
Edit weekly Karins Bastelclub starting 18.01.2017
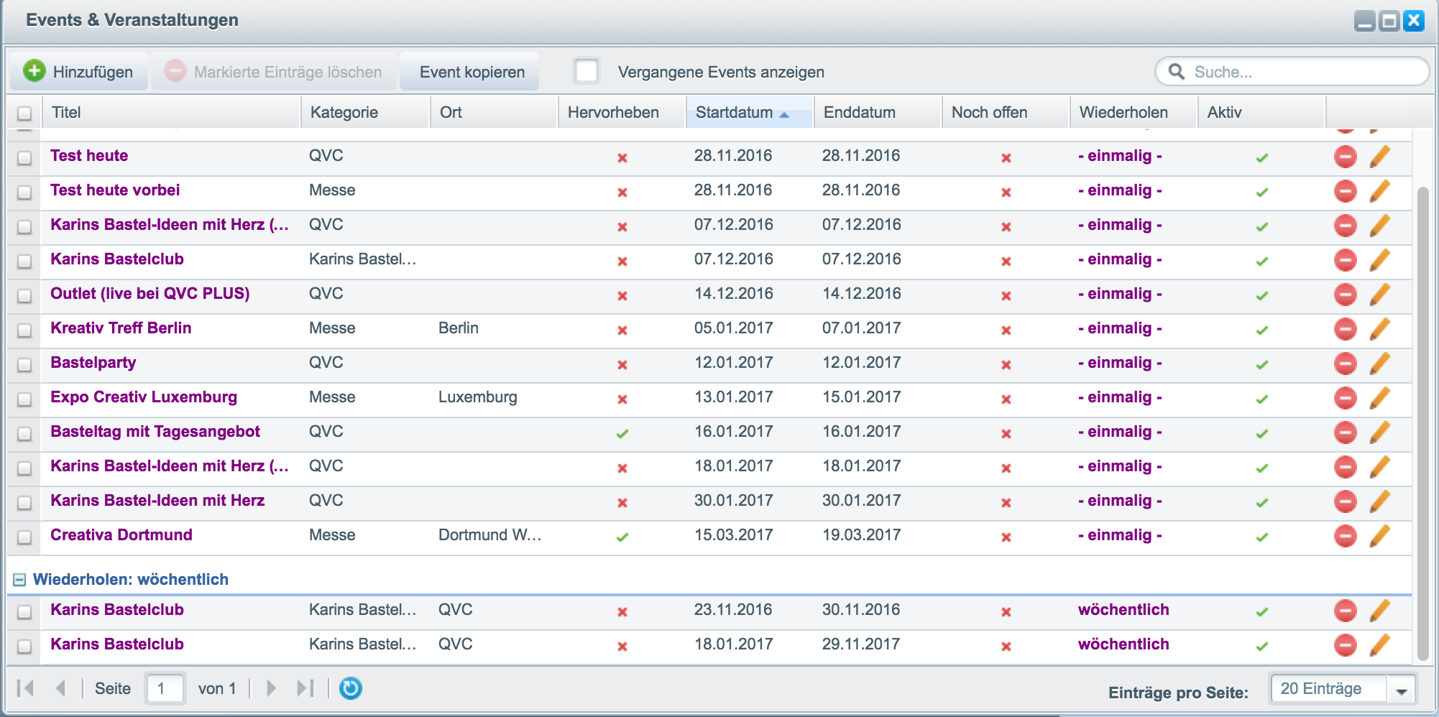pyautogui.click(x=1379, y=645)
